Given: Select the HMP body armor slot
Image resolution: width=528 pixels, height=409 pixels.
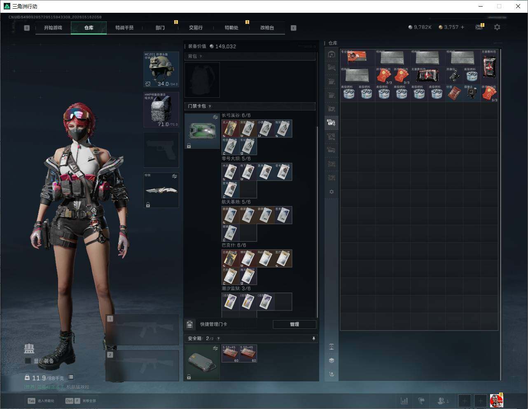Looking at the screenshot, I should pyautogui.click(x=161, y=110).
